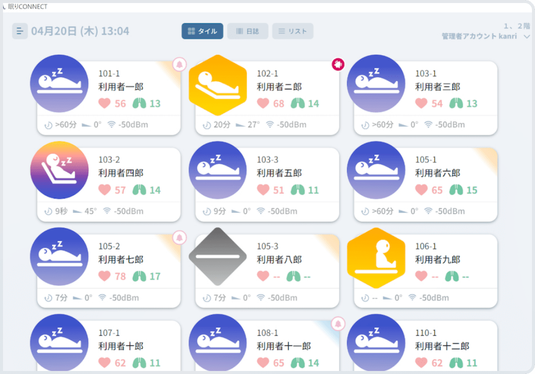Viewport: 535px width, 374px height.
Task: Click the heart rate icon on card 103-1
Action: (x=421, y=104)
